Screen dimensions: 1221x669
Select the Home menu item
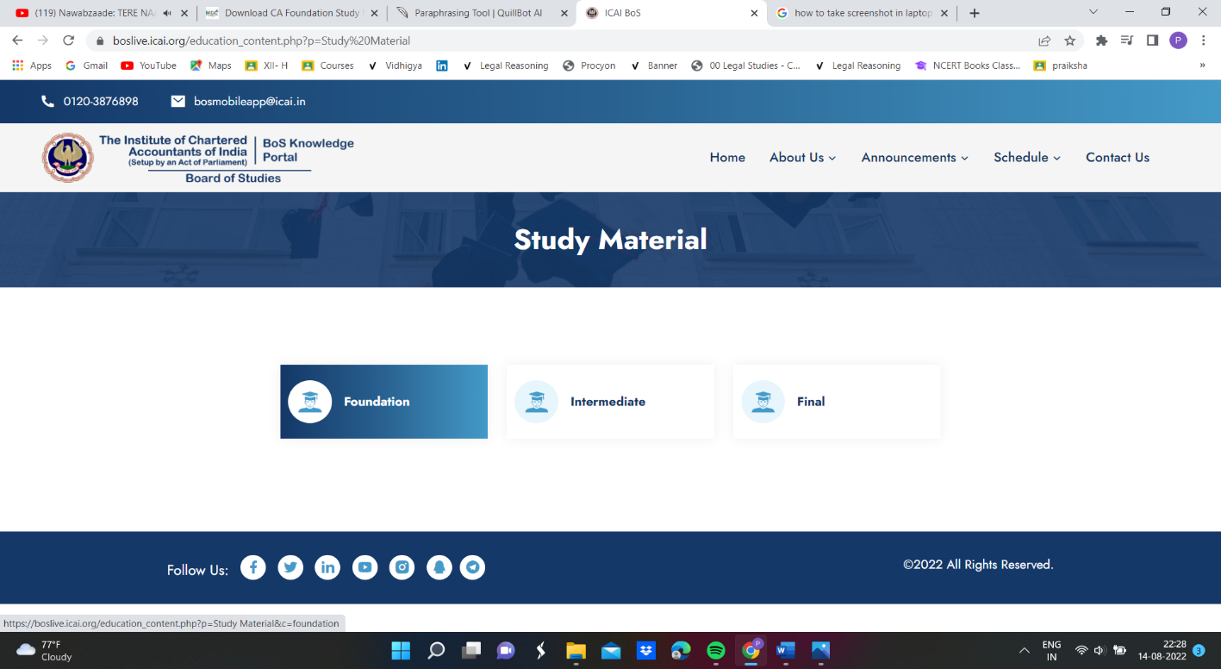727,157
